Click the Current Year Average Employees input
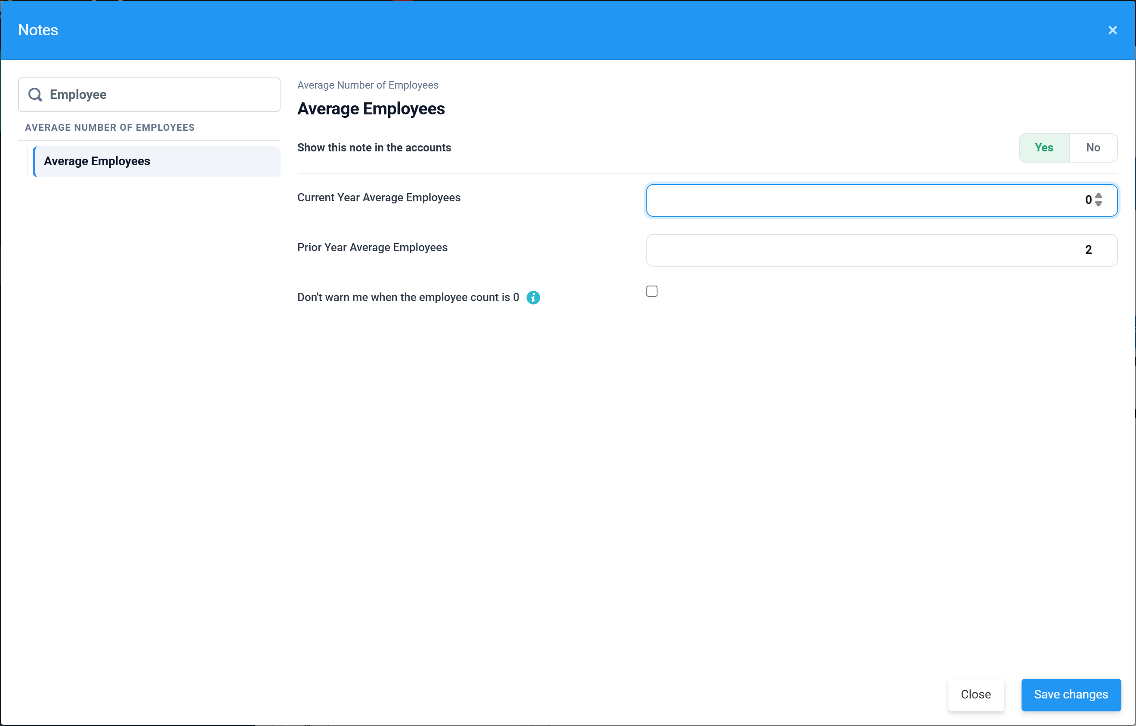The height and width of the screenshot is (726, 1136). [882, 200]
